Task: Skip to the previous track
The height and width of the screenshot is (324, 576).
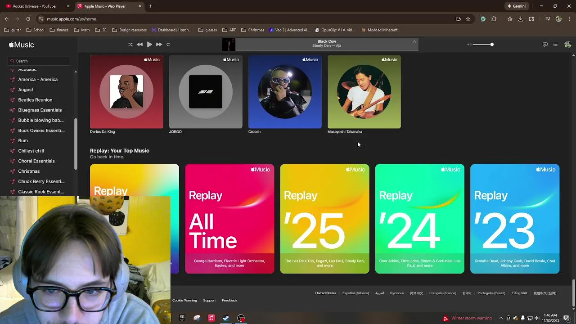Action: click(x=139, y=45)
